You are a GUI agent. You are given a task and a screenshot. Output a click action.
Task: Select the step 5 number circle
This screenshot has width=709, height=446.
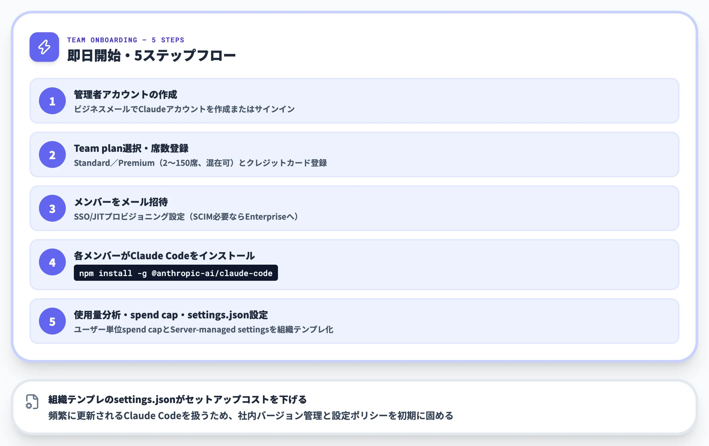tap(52, 321)
